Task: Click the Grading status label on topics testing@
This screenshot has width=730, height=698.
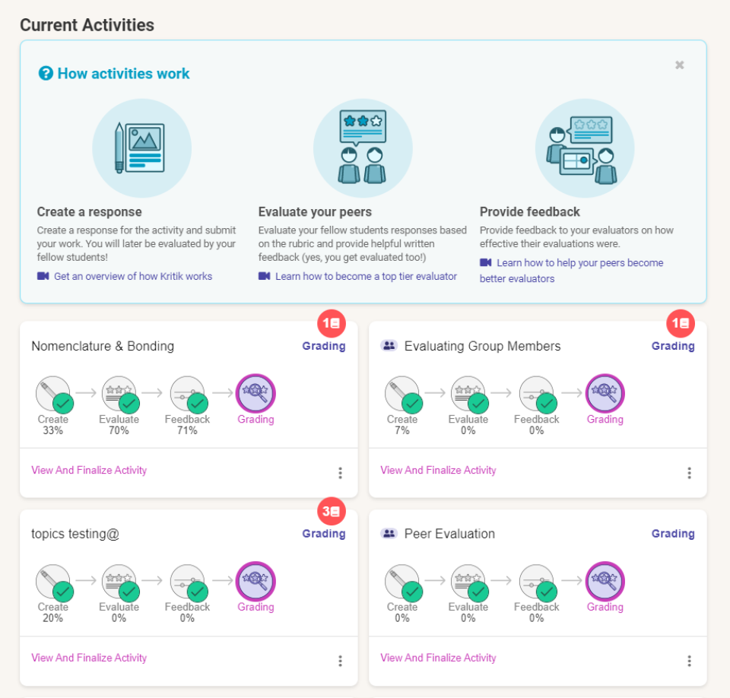Action: pos(324,534)
